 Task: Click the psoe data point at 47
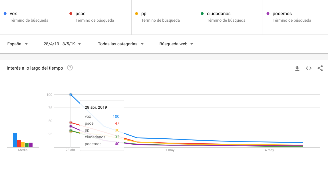tap(71, 122)
